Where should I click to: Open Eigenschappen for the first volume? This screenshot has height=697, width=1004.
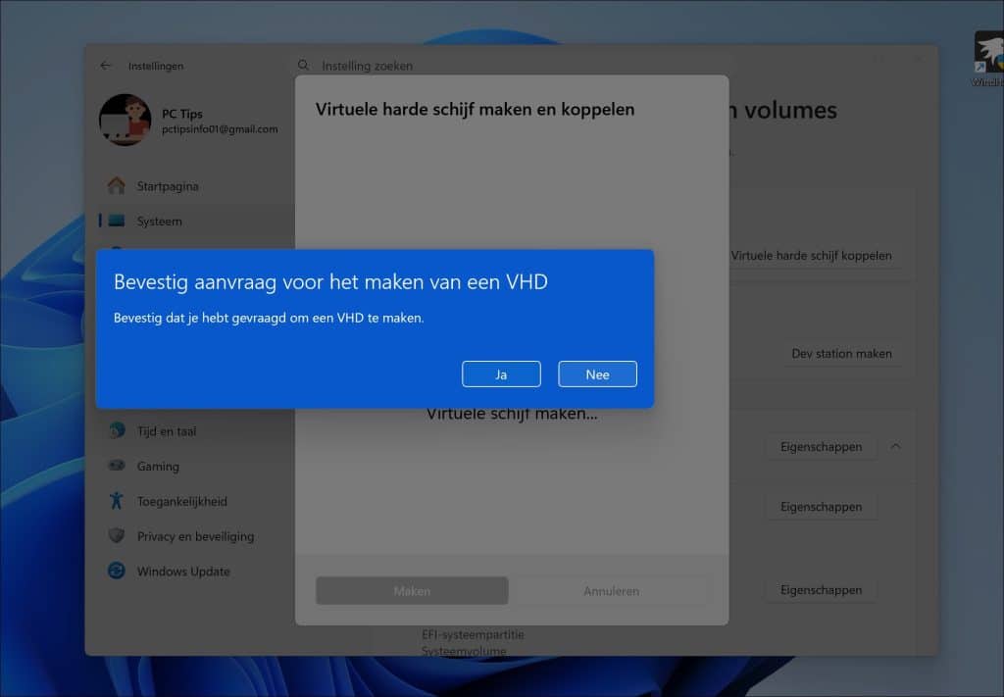(821, 446)
